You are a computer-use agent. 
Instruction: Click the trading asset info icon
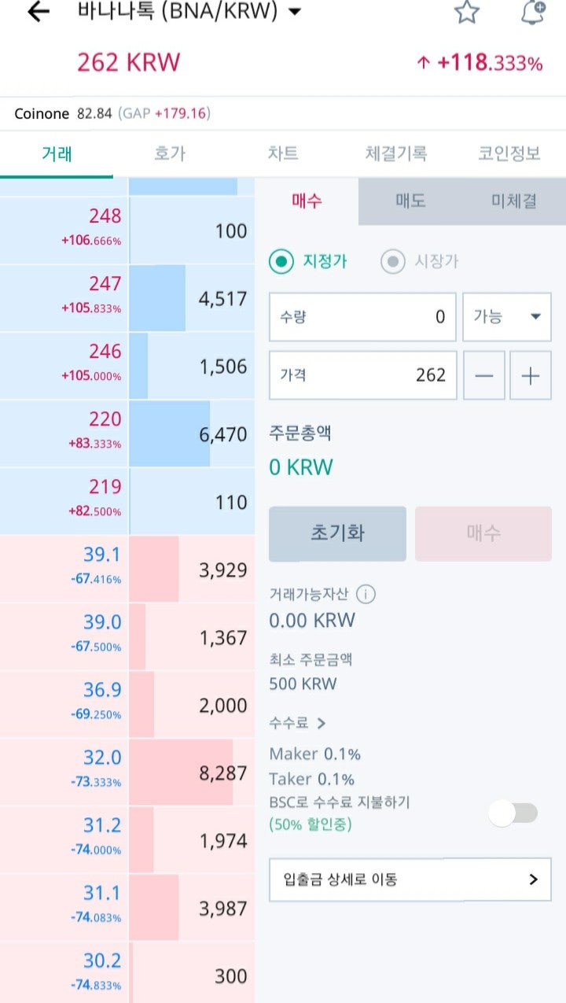[366, 594]
